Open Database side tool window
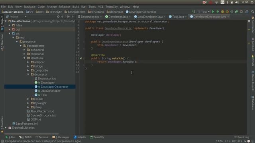This screenshot has height=143, width=255. click(253, 103)
